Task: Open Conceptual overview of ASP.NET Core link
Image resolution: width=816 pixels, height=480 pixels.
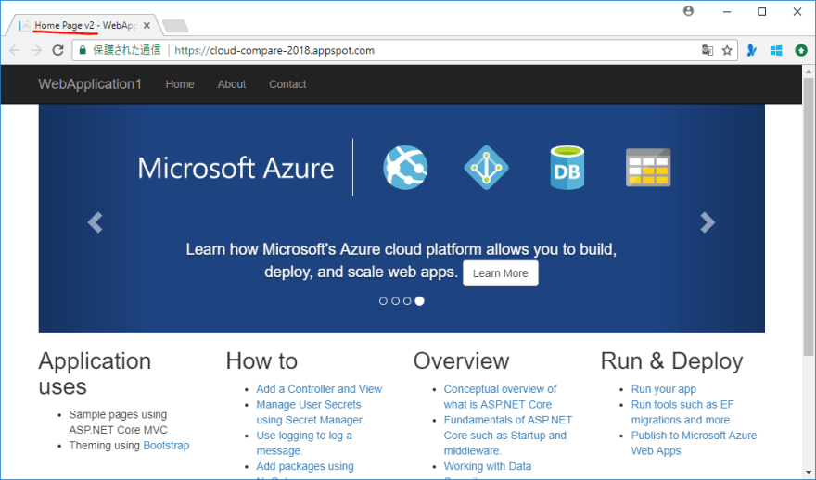Action: coord(500,397)
